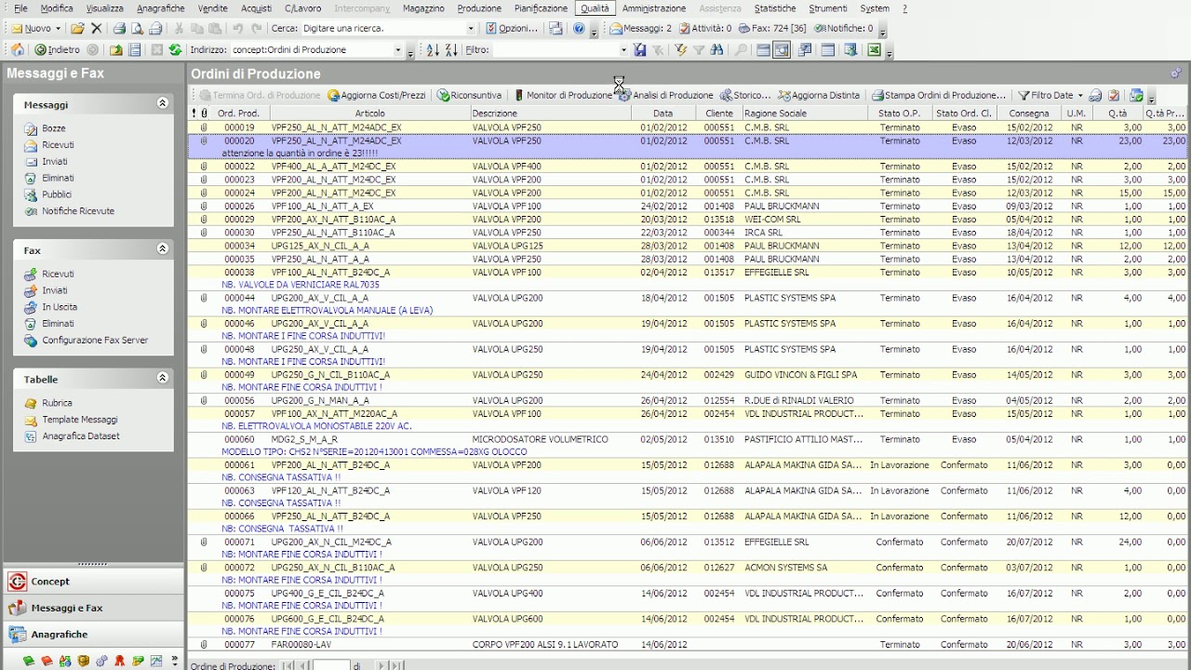The image size is (1191, 670).
Task: Go to first record navigation button
Action: pos(288,666)
